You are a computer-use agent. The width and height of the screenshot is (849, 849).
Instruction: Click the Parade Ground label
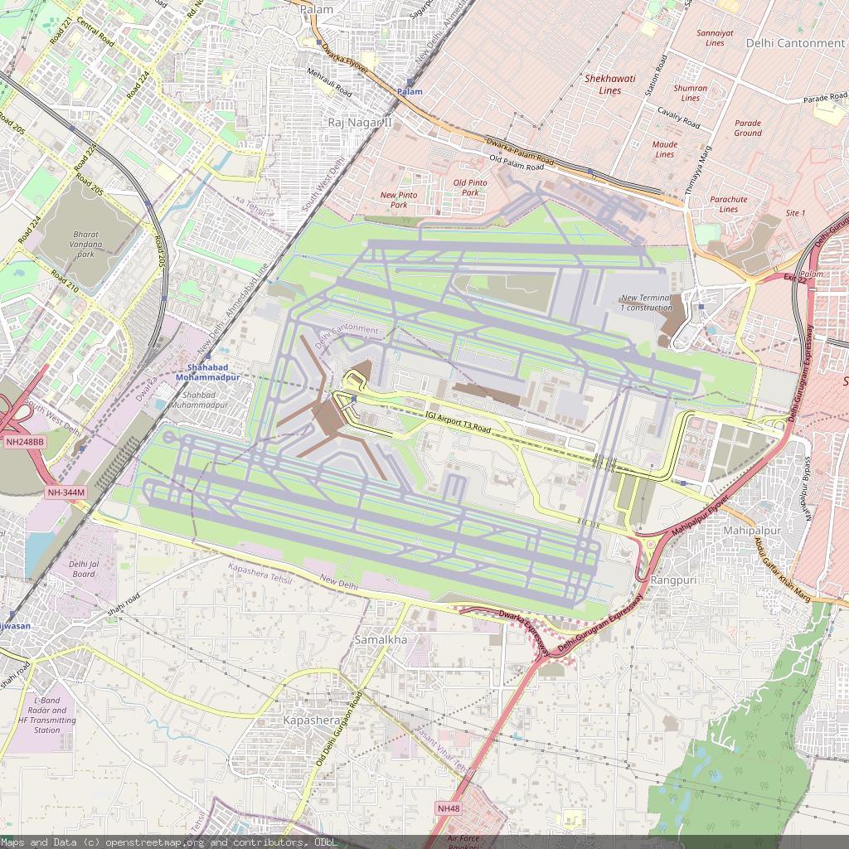(748, 128)
